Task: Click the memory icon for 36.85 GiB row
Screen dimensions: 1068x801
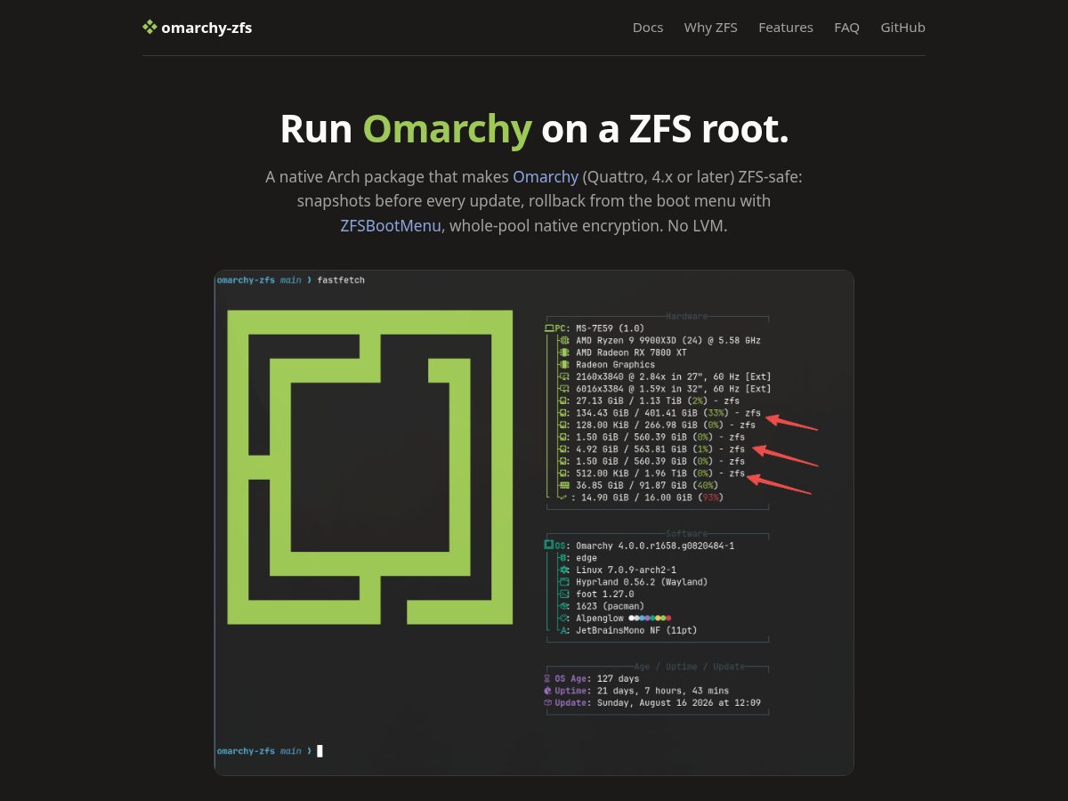Action: (x=563, y=486)
